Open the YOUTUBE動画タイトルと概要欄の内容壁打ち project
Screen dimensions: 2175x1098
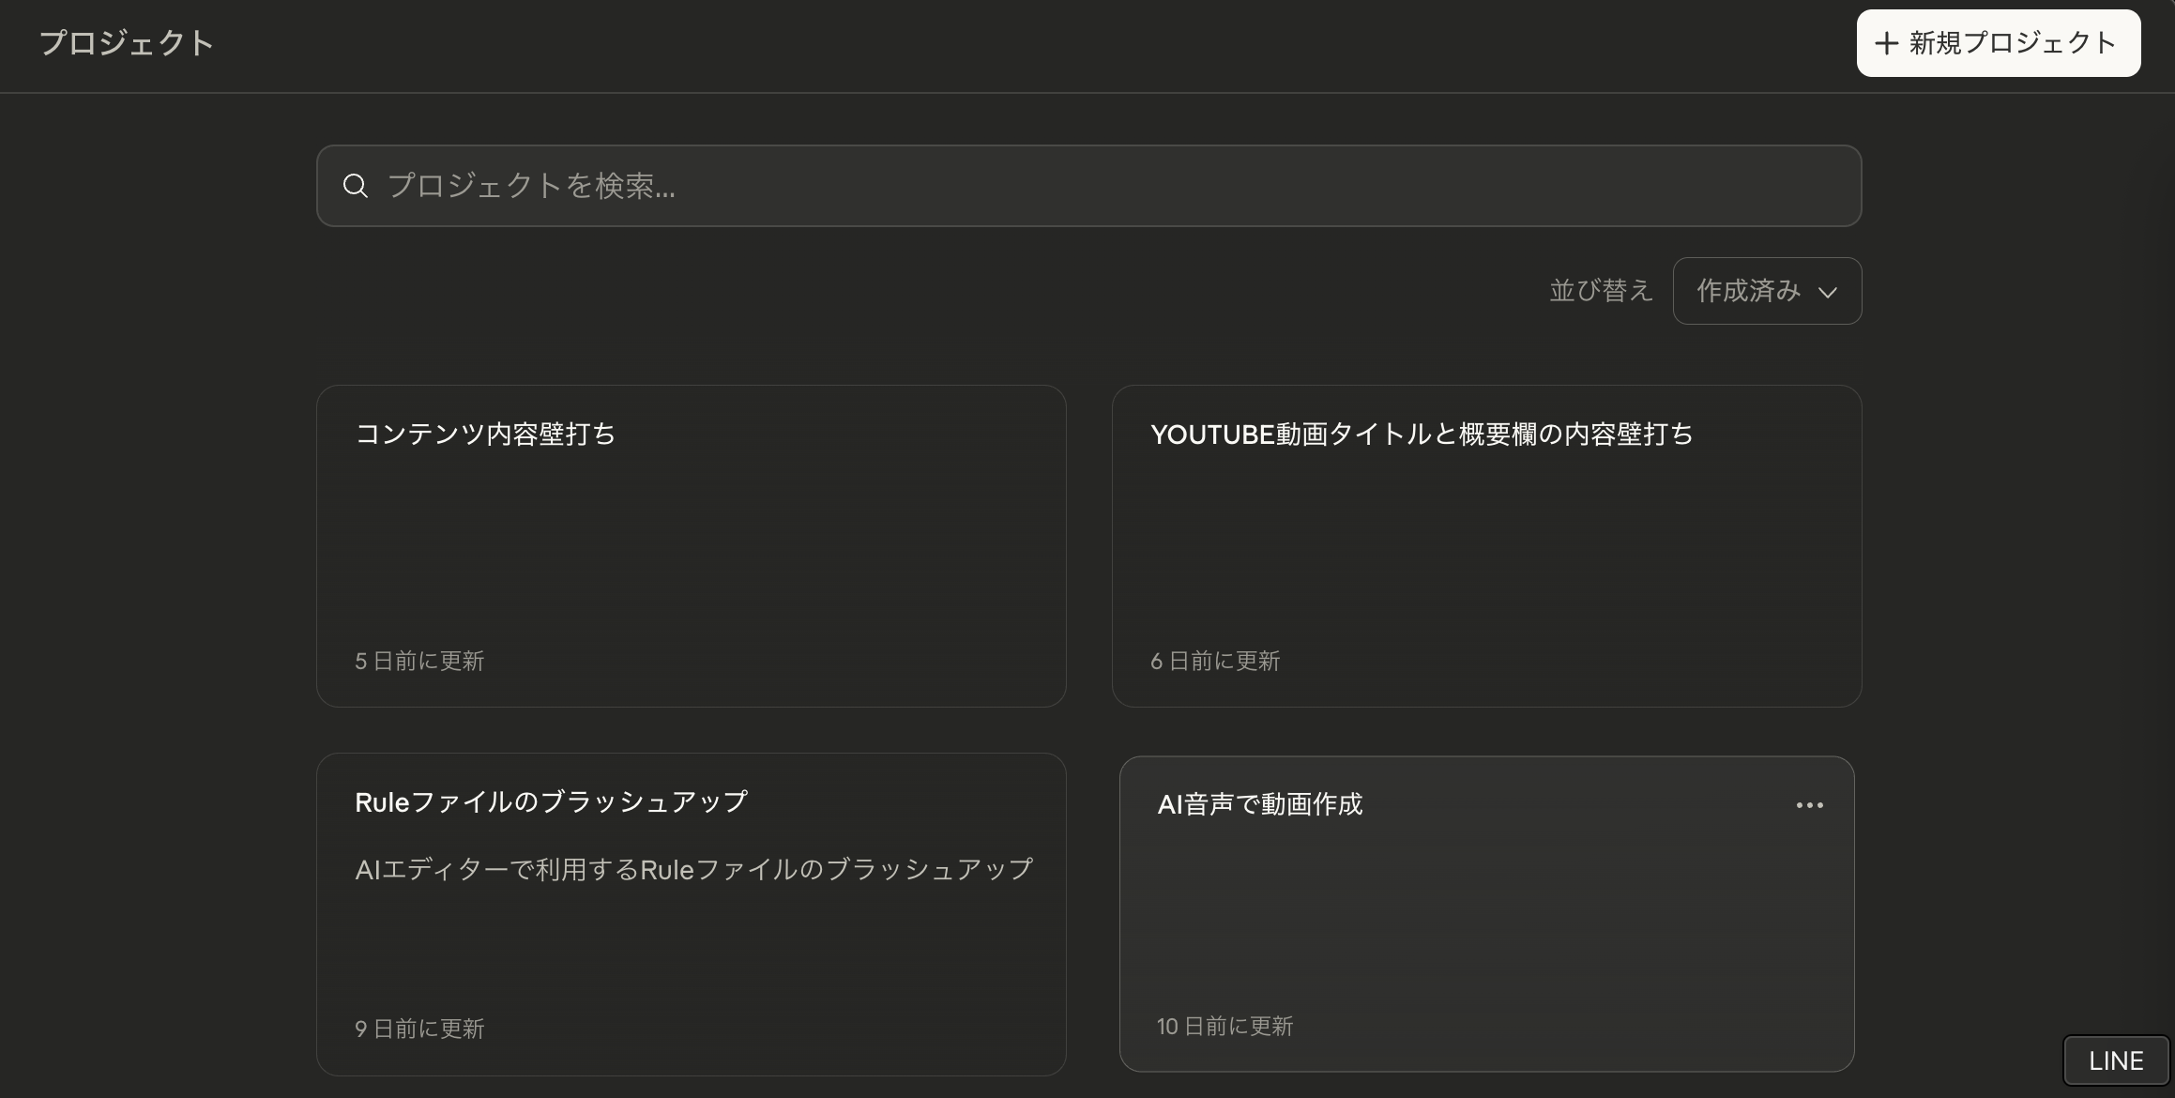pos(1422,434)
